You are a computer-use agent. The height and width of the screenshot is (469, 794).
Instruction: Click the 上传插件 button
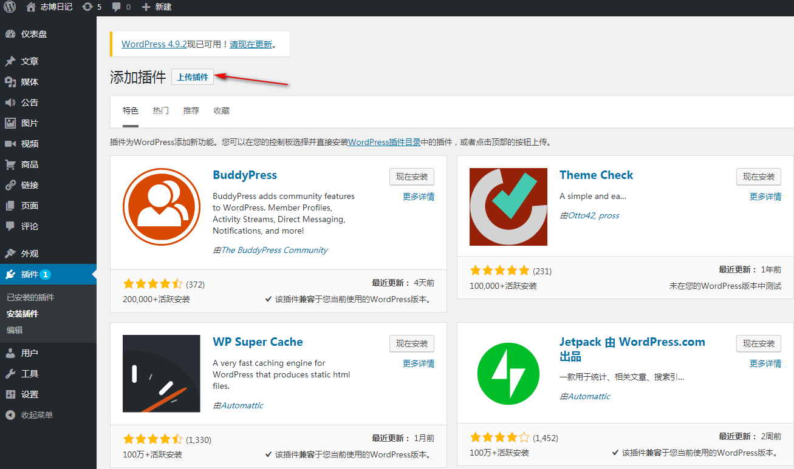pyautogui.click(x=193, y=77)
